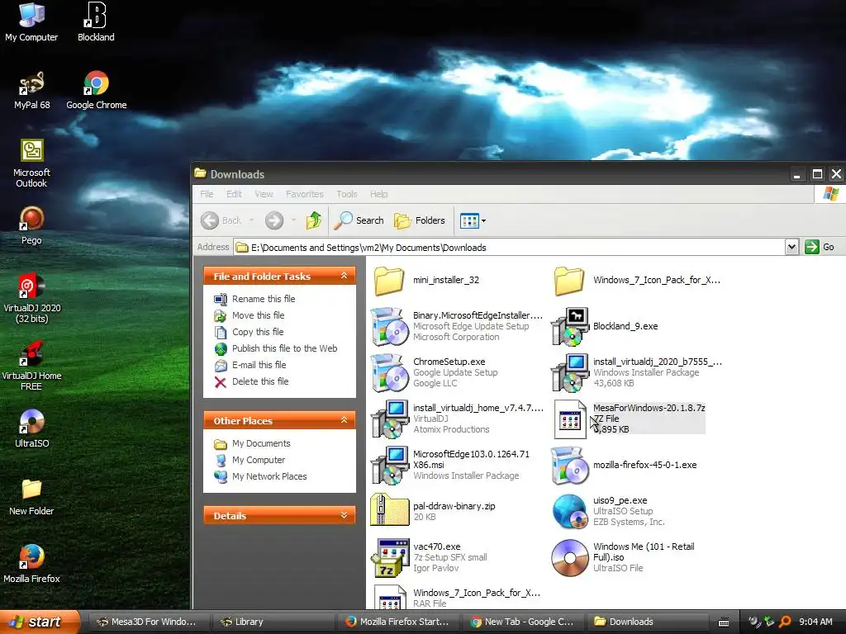The height and width of the screenshot is (634, 846).
Task: Select the Windows_7_Icon_Pack_for_X folder icon
Action: 569,281
